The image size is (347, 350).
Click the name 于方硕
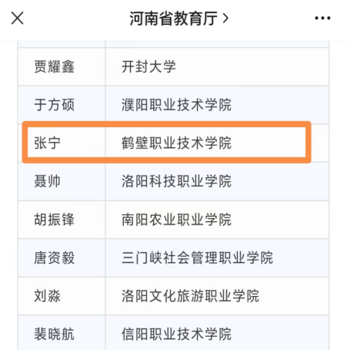click(54, 105)
